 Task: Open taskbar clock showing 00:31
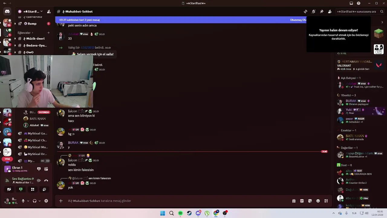pyautogui.click(x=378, y=213)
